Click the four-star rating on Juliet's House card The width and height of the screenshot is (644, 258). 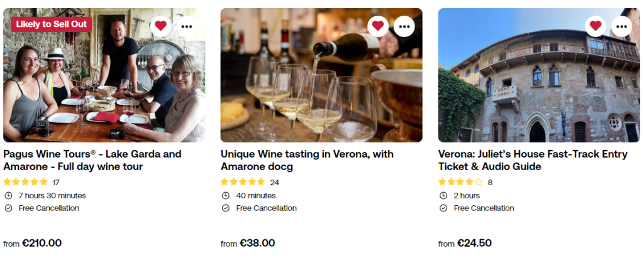point(460,182)
